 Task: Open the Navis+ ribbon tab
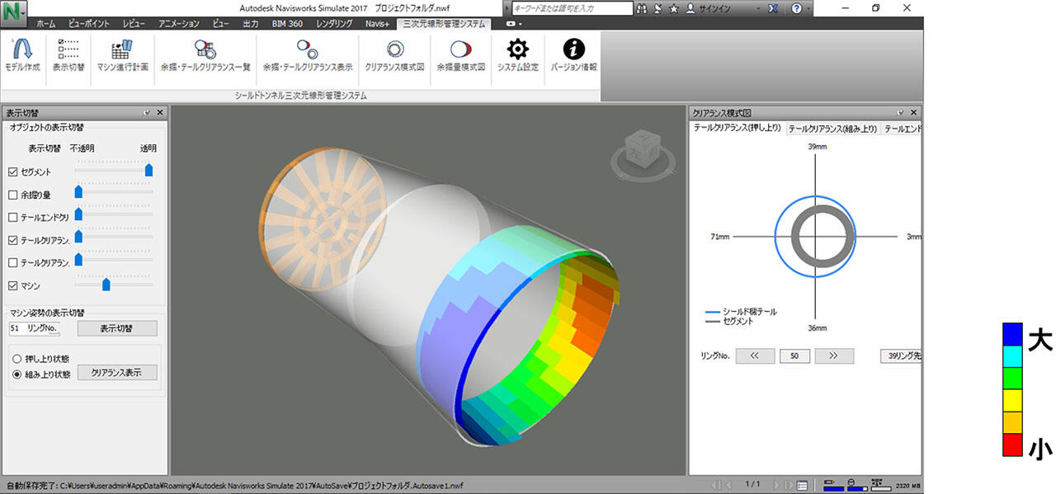[377, 24]
